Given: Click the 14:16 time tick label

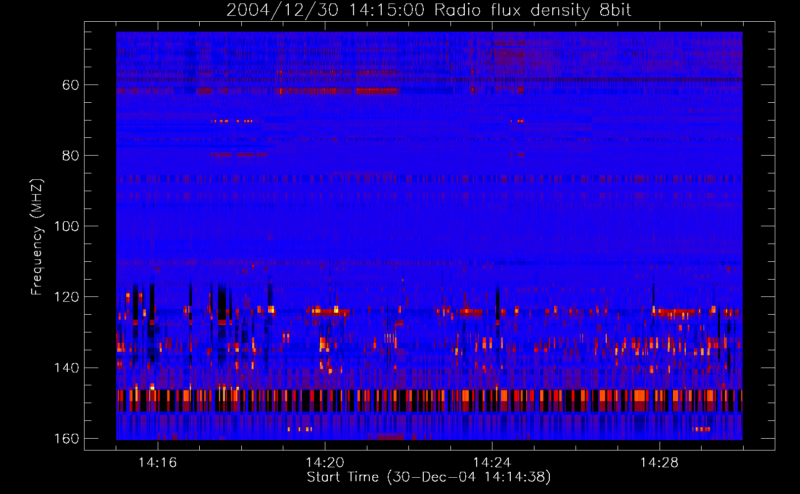Looking at the screenshot, I should [158, 463].
